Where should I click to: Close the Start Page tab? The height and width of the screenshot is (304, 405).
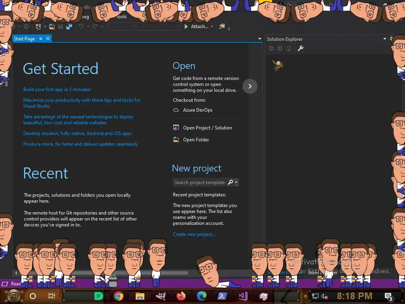click(48, 38)
